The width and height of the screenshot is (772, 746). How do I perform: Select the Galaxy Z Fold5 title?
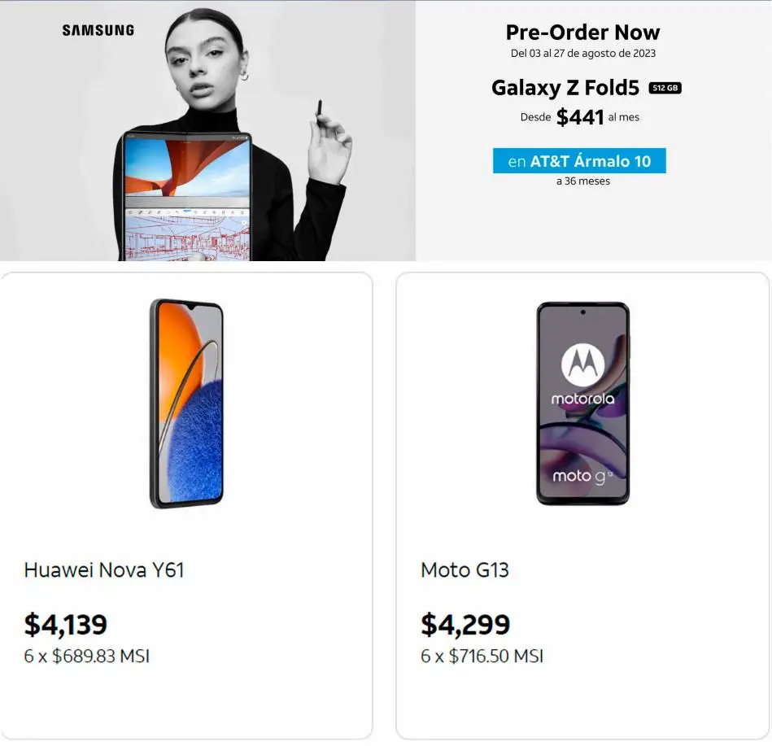tap(565, 88)
